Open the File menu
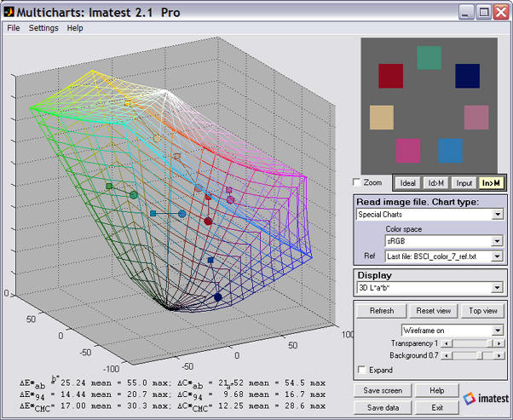Image resolution: width=513 pixels, height=420 pixels. 14,28
